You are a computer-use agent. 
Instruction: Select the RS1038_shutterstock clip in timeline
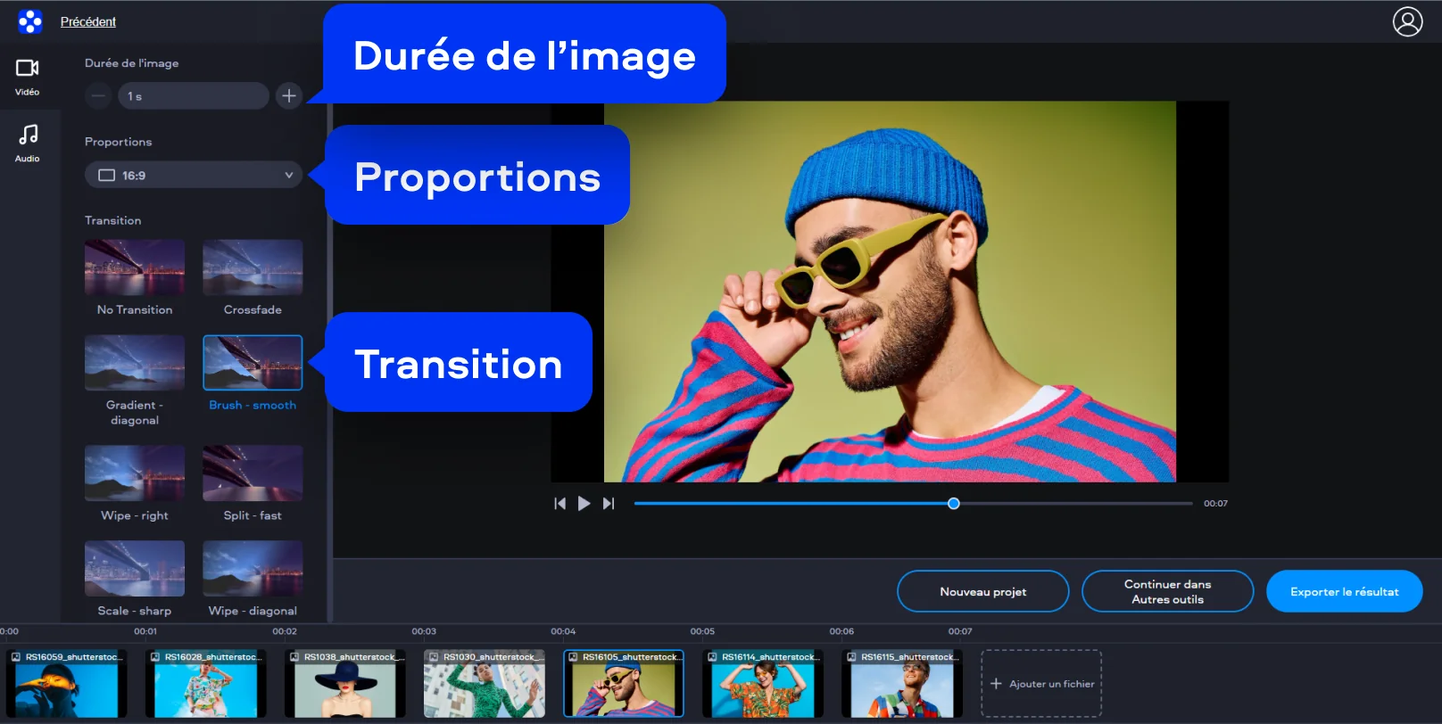tap(345, 684)
